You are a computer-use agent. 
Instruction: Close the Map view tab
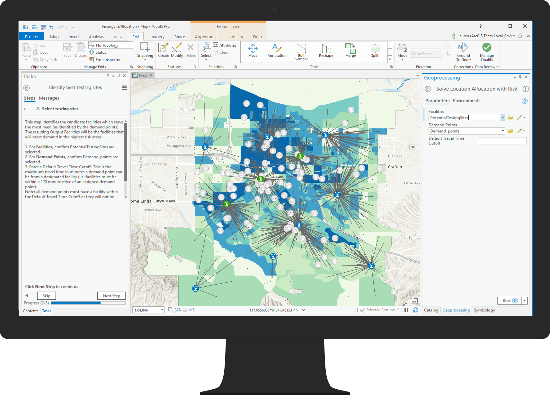[151, 75]
